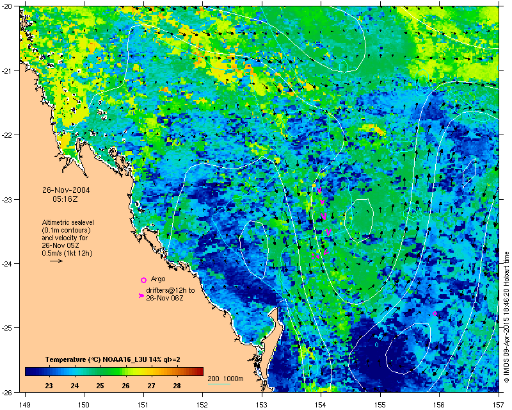512x410 pixels.
Task: Click the longitude axis label "153"
Action: (262, 405)
